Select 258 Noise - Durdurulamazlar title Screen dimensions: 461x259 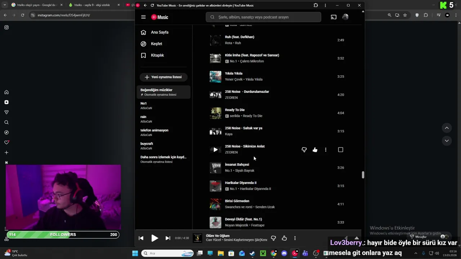point(247,92)
